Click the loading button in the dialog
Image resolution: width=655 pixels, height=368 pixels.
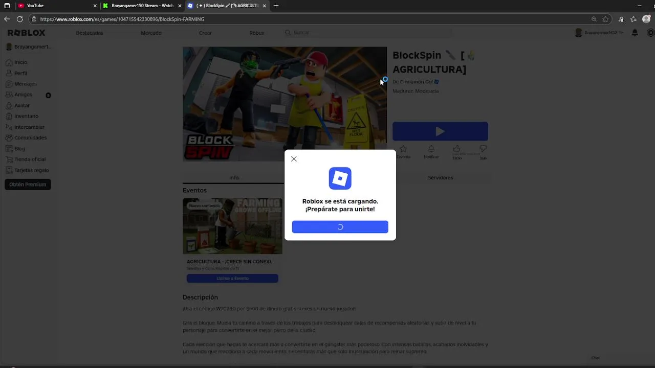(340, 227)
